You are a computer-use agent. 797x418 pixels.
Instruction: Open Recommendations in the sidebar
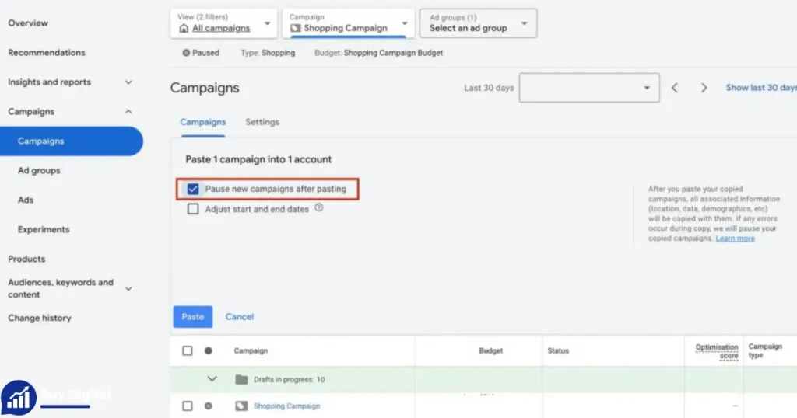click(x=46, y=53)
